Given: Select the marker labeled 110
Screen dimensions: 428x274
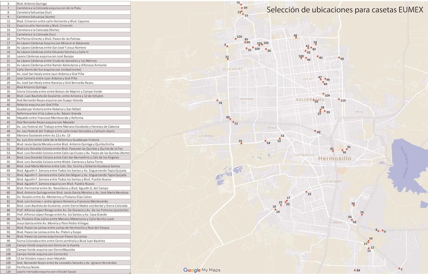Looking at the screenshot, I should tap(339, 99).
